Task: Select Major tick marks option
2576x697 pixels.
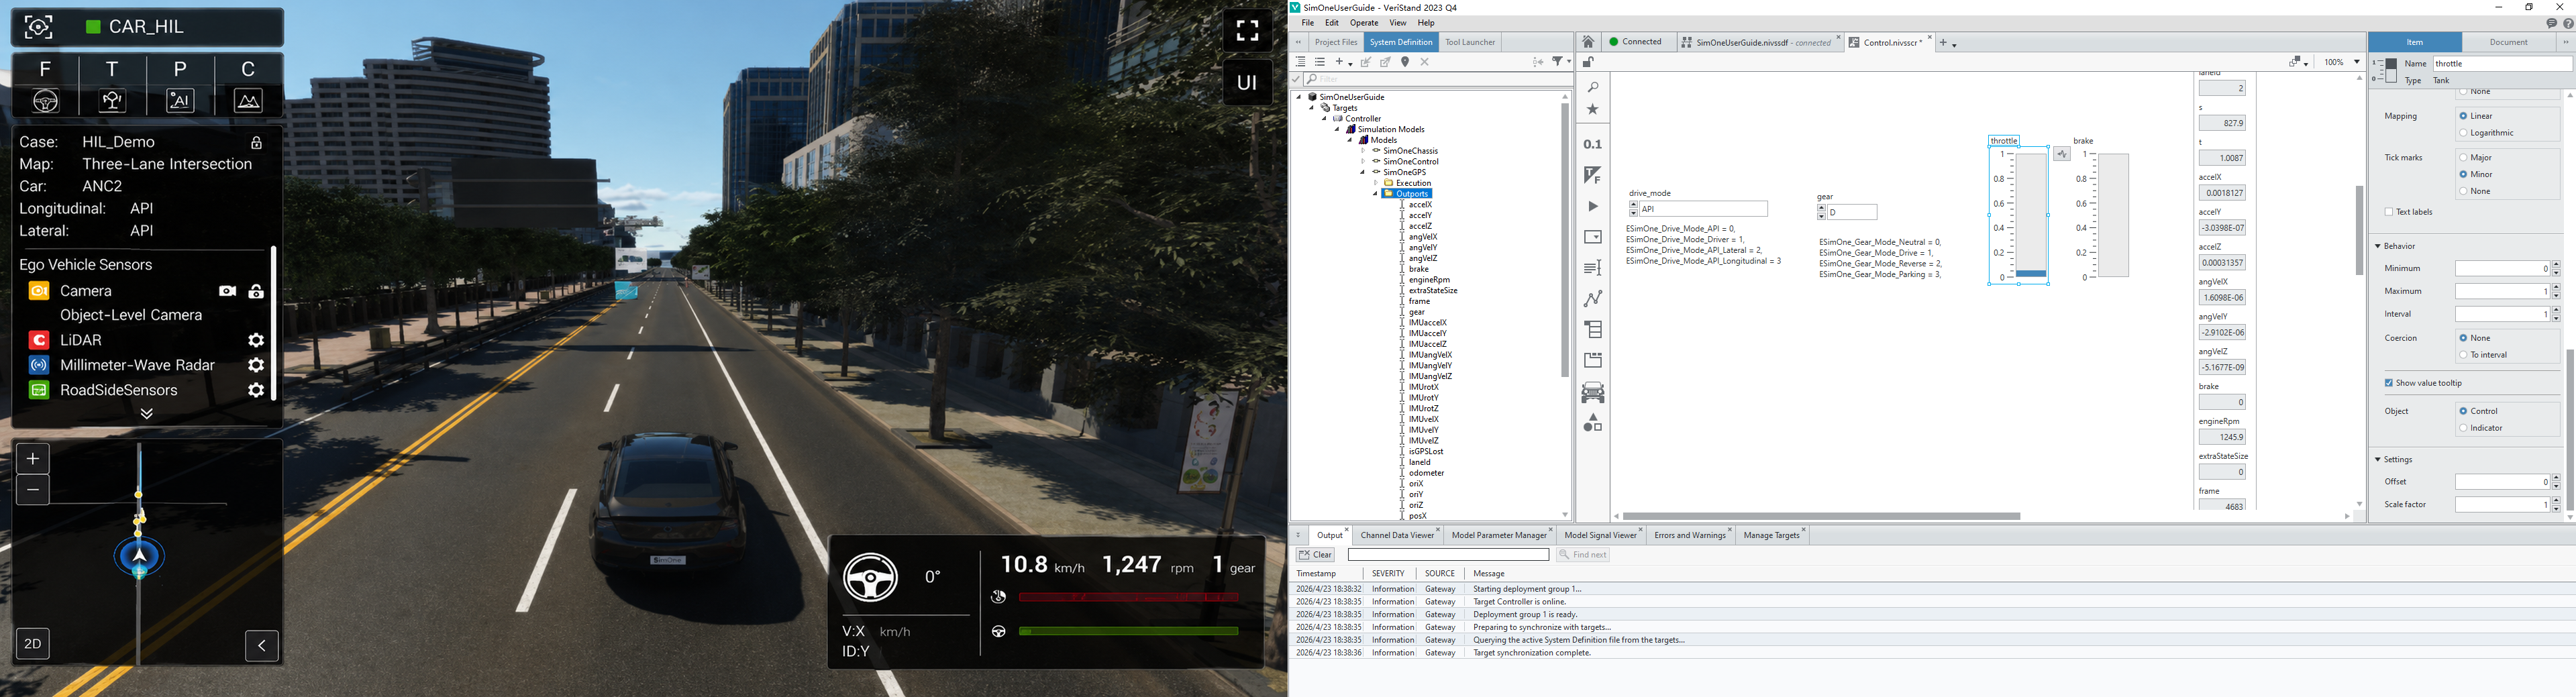Action: coord(2475,158)
